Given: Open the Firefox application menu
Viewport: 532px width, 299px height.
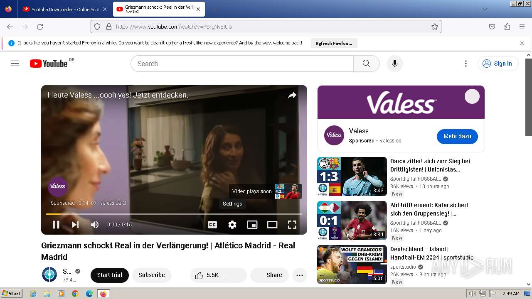Looking at the screenshot, I should pos(522,27).
